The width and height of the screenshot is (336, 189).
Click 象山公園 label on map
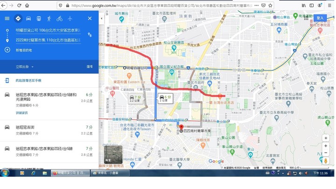pos(228,138)
